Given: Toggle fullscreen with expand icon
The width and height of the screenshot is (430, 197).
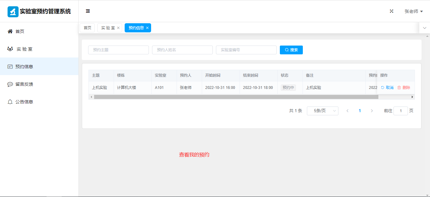Looking at the screenshot, I should pyautogui.click(x=392, y=11).
